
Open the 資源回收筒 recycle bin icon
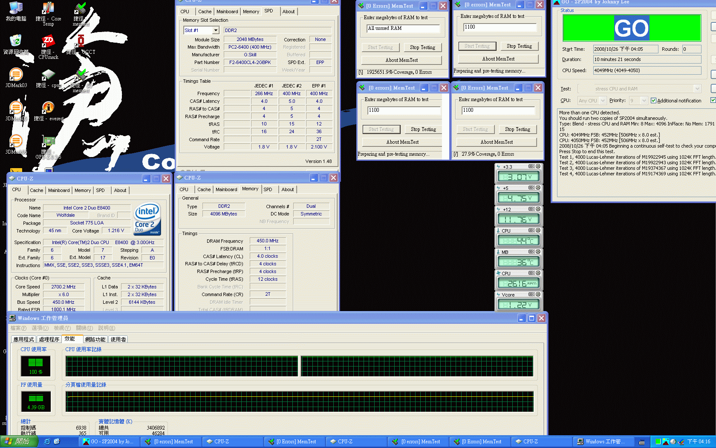point(16,44)
